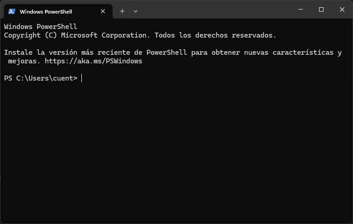Open a new tab with the plus icon
Screen dimensions: 353x224
coord(122,11)
